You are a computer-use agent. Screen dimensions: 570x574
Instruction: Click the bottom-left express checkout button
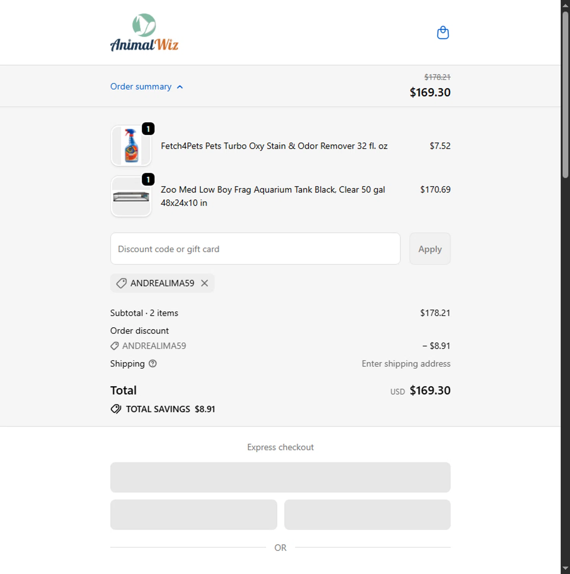tap(194, 515)
